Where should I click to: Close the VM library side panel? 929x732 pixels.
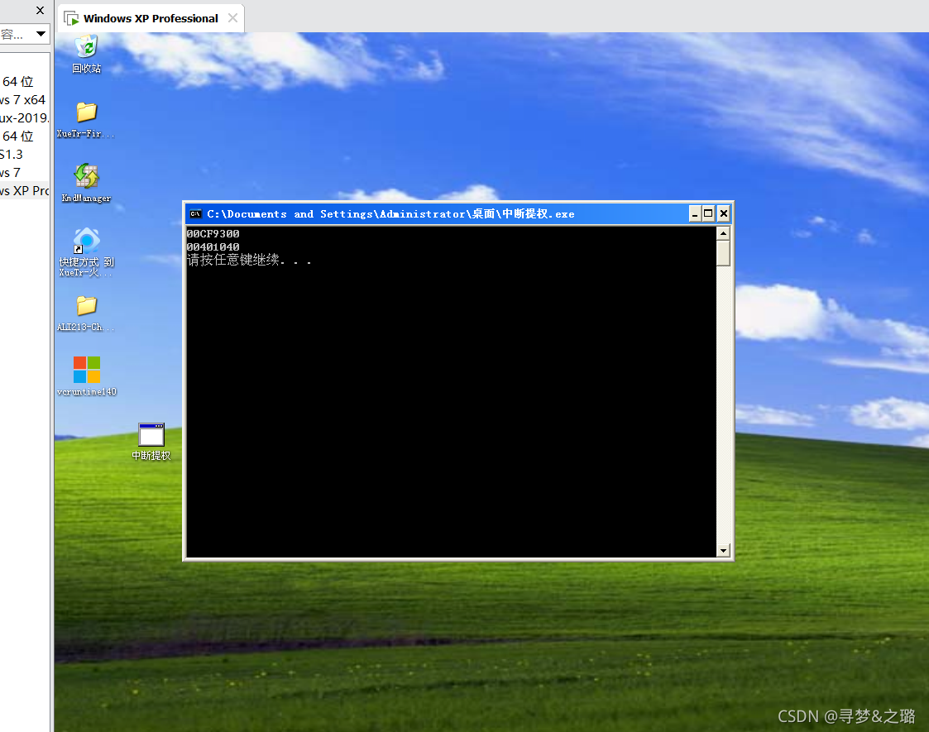[x=40, y=10]
